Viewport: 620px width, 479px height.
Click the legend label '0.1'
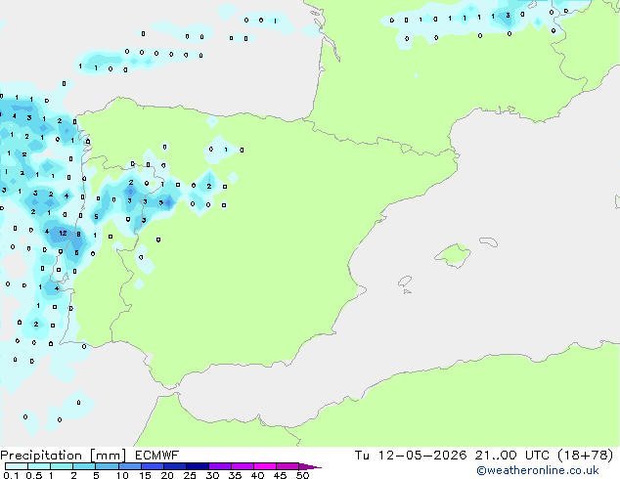click(x=12, y=475)
